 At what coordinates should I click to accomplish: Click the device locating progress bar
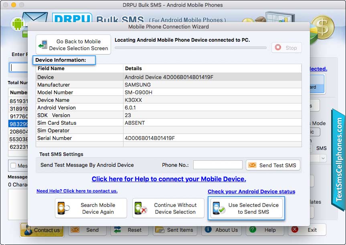tap(190, 48)
